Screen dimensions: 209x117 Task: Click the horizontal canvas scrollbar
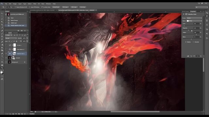tap(135, 112)
